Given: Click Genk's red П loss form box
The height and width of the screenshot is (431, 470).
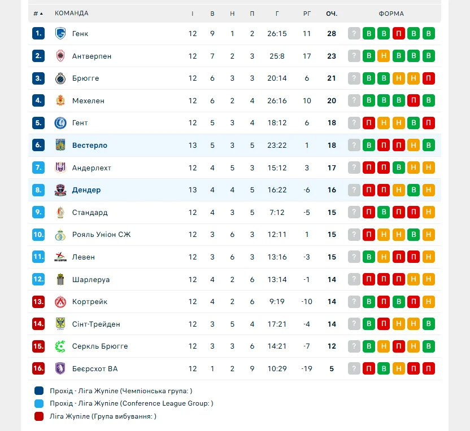Looking at the screenshot, I should [x=399, y=34].
